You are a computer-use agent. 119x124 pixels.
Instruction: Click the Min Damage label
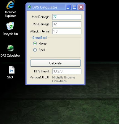click(x=41, y=24)
